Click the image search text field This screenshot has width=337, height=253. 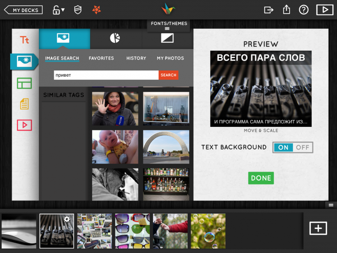[x=106, y=75]
